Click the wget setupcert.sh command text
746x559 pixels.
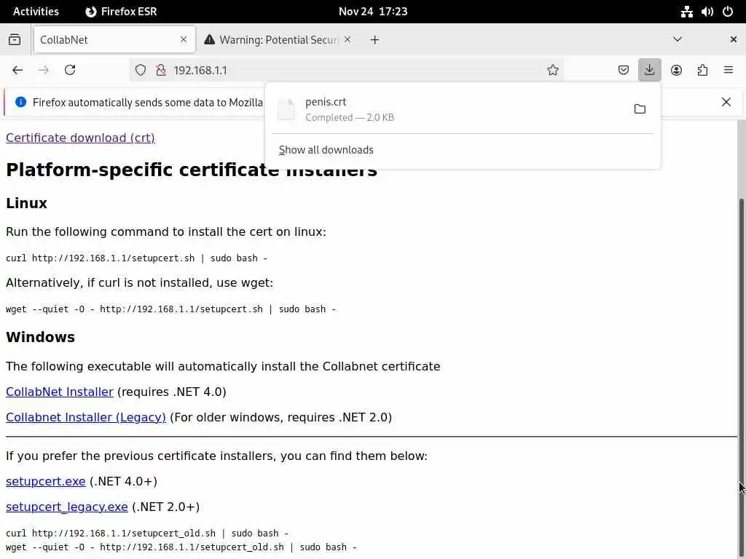coord(170,309)
